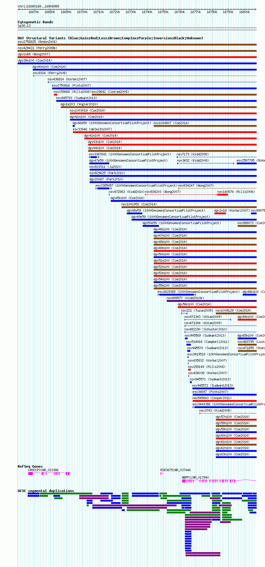The height and width of the screenshot is (567, 265).
Task: Open dgv40n100 (Coe2014) variant
Action: [x=50, y=67]
